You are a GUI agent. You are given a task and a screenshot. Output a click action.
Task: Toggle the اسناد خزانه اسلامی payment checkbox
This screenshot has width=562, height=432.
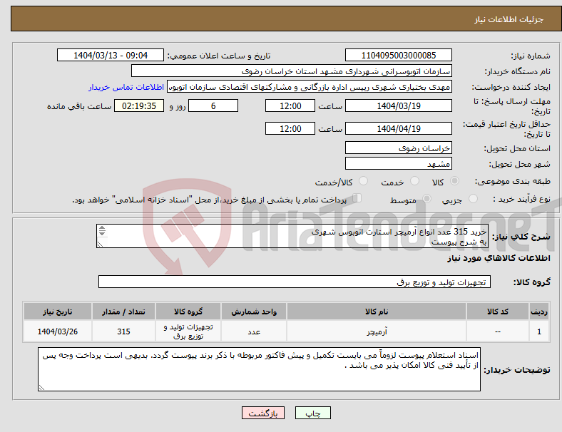coord(357,198)
